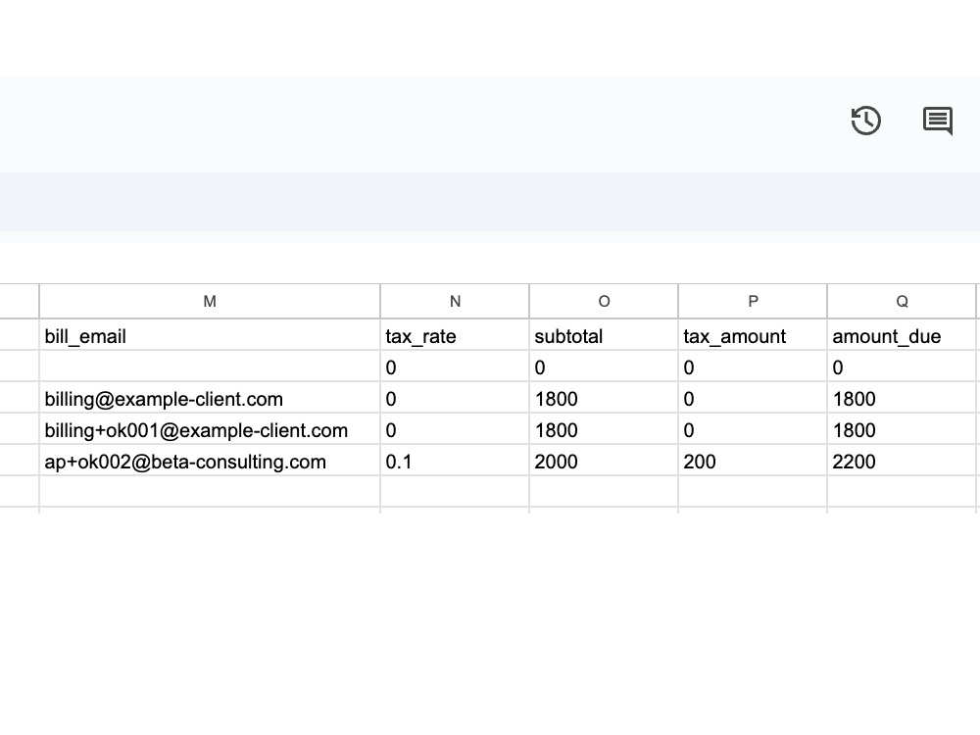This screenshot has height=735, width=980.
Task: Select column P header
Action: (x=753, y=301)
